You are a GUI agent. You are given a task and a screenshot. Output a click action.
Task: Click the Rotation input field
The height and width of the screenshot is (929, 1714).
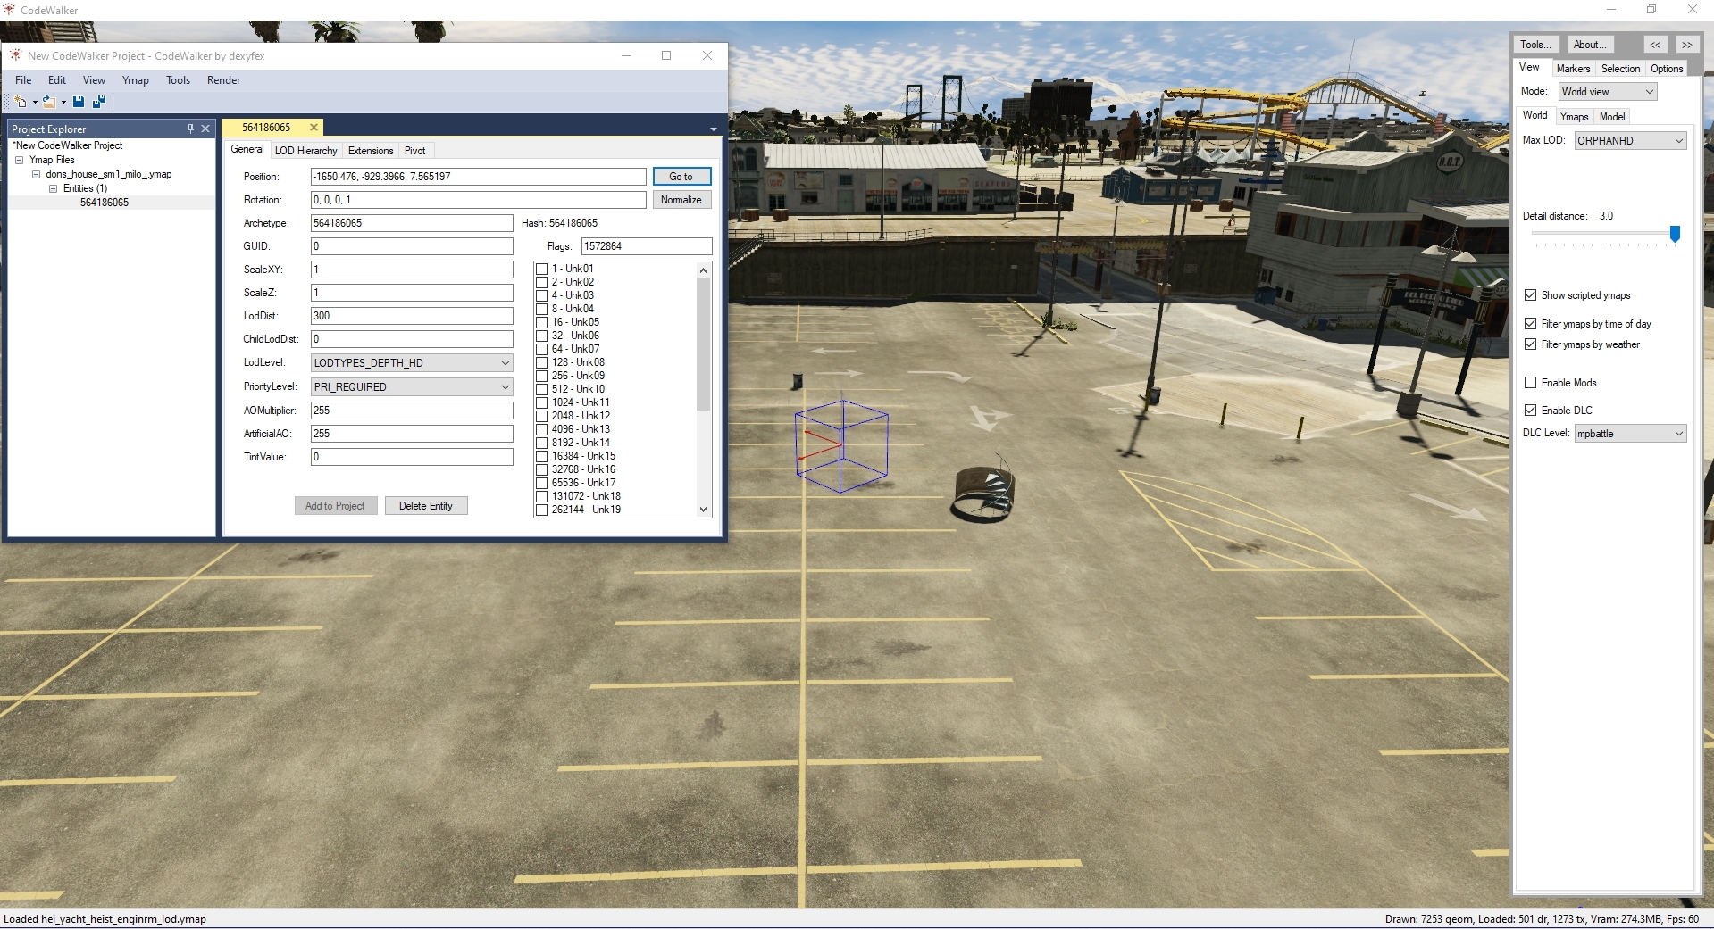click(x=478, y=200)
